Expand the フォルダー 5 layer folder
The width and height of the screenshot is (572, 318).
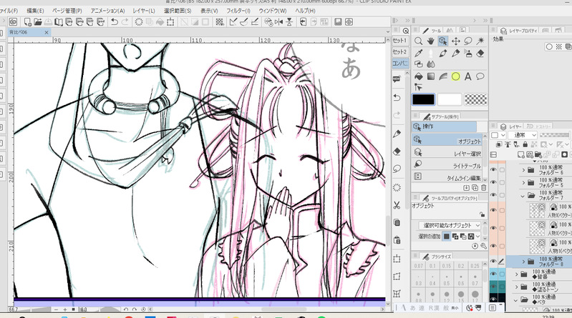523,182
